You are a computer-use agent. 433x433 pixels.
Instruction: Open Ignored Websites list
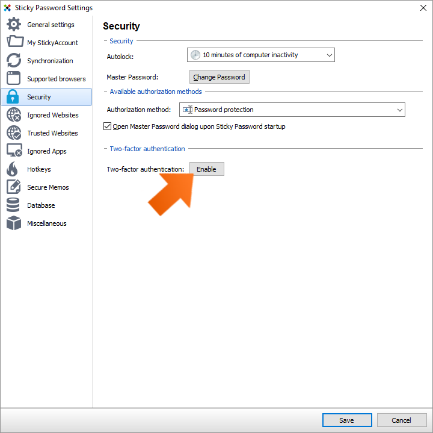click(46, 115)
